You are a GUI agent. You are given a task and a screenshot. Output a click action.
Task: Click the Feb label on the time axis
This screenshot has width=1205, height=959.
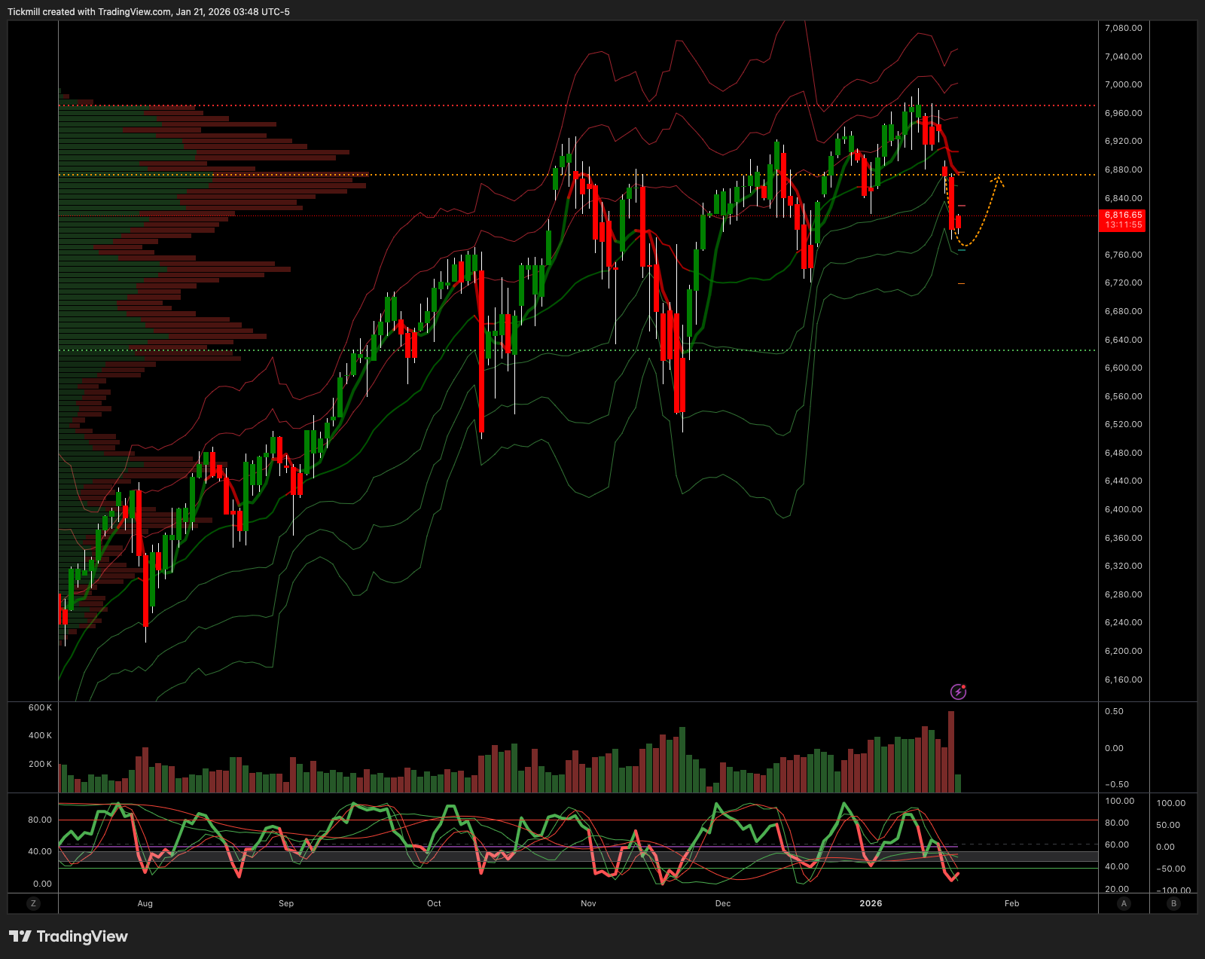1011,903
